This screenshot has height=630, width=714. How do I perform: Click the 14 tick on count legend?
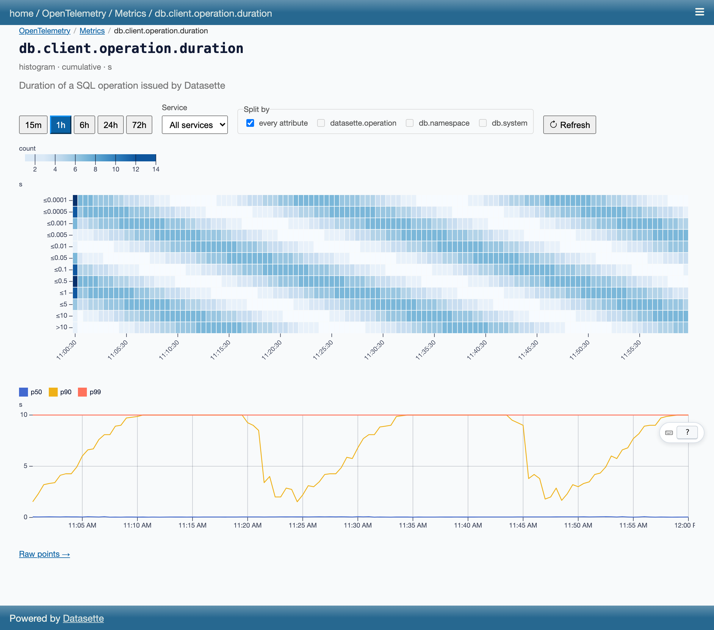click(156, 169)
